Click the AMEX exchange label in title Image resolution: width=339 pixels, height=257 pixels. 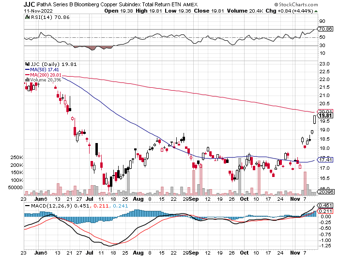[x=190, y=4]
